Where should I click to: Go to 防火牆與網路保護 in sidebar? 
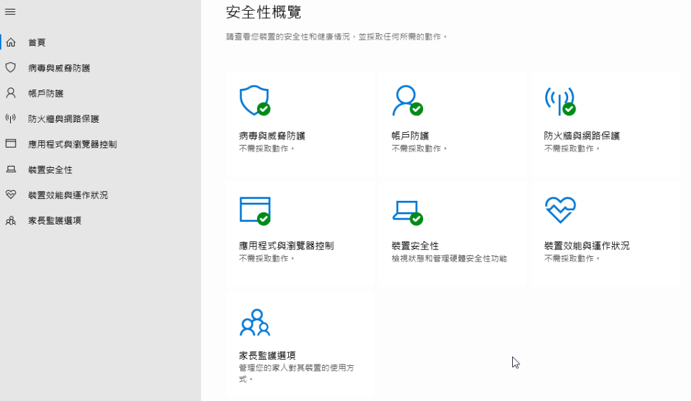pos(63,119)
